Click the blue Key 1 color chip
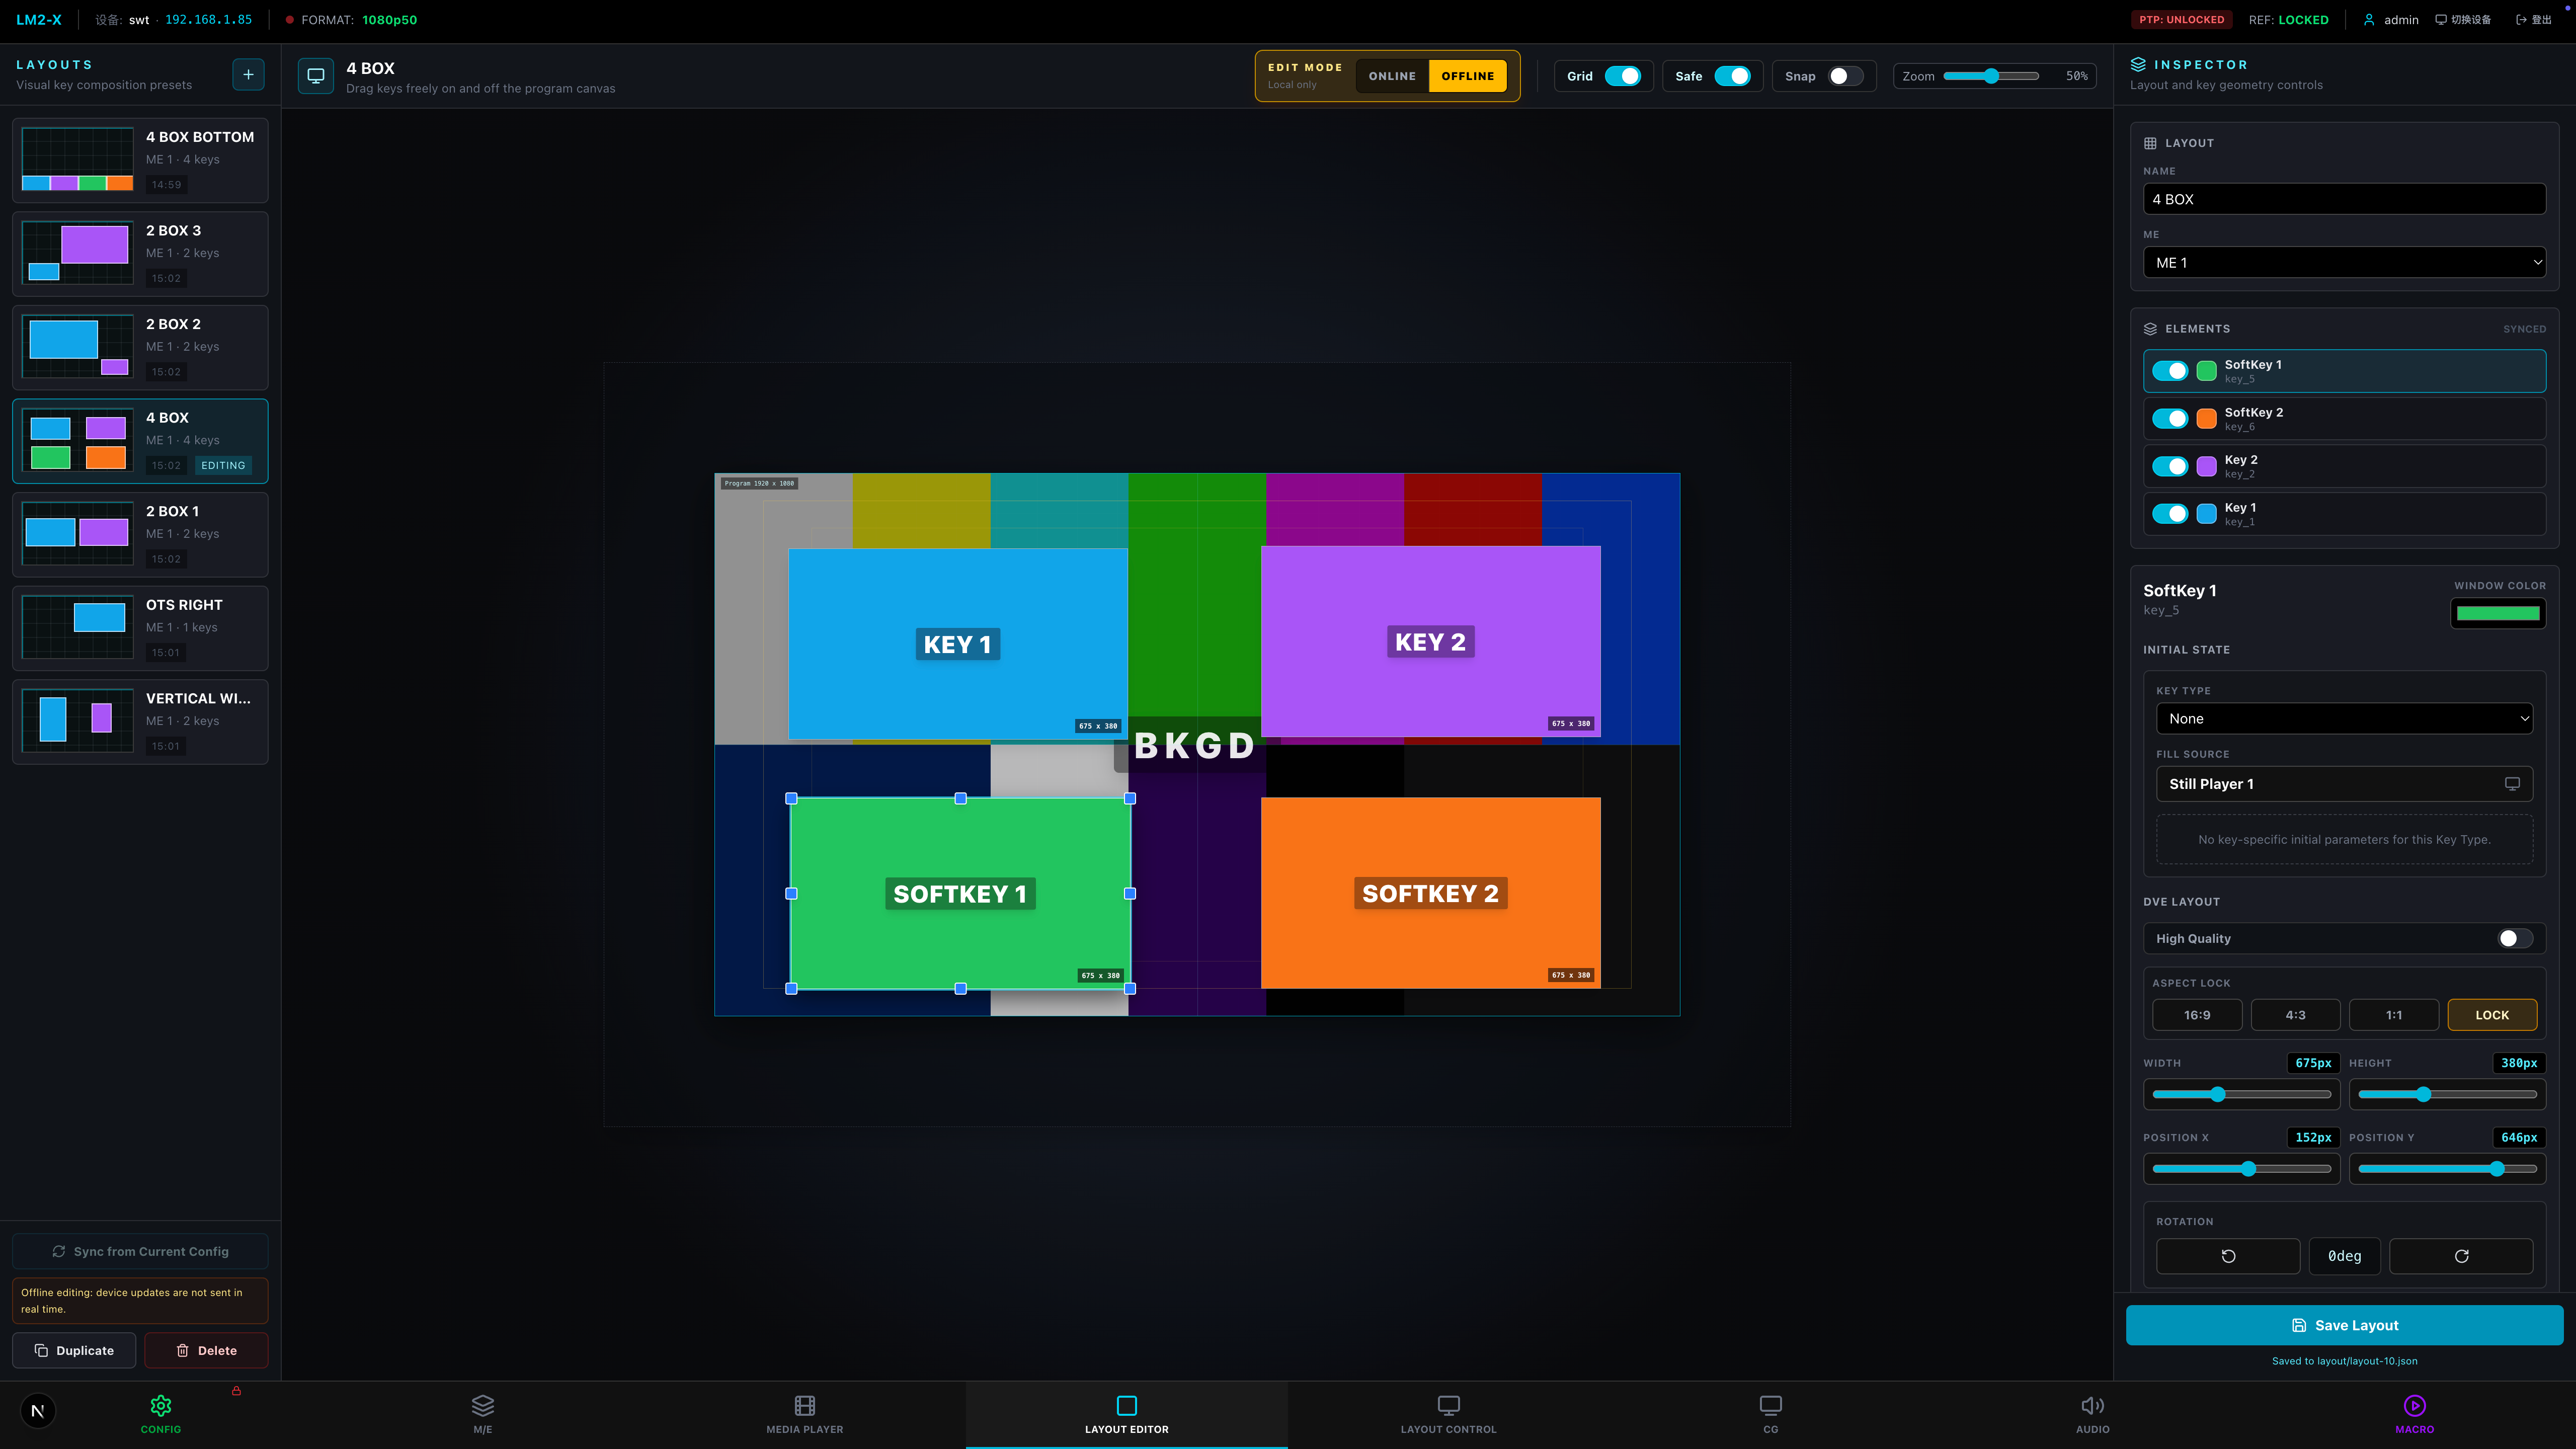The width and height of the screenshot is (2576, 1449). tap(2206, 514)
